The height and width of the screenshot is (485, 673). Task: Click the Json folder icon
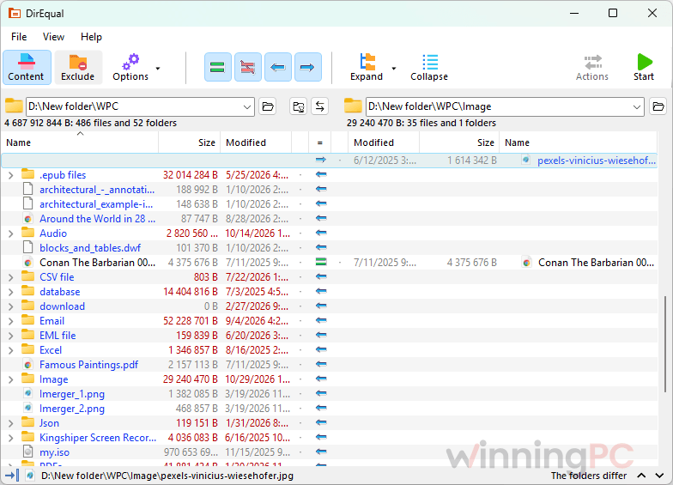click(x=27, y=422)
